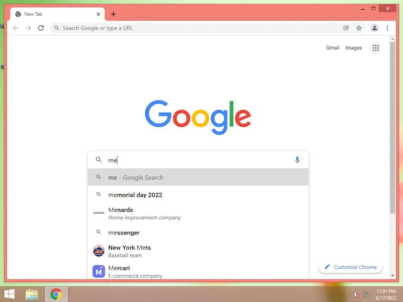
Task: Minimize the Chrome window
Action: coord(362,9)
